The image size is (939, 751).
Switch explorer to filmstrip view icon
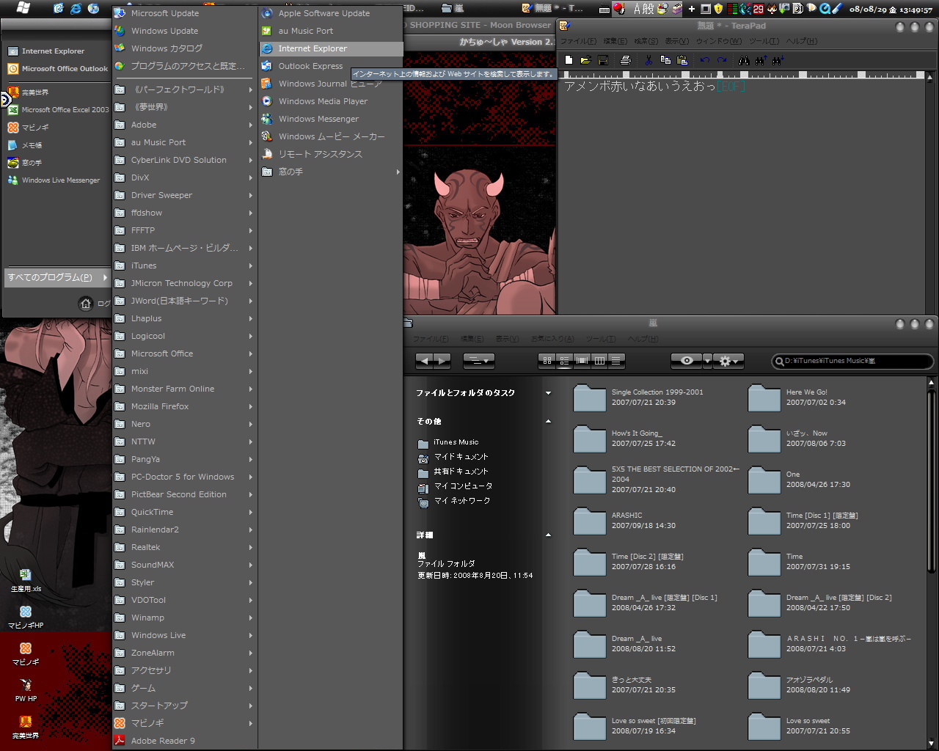tap(582, 361)
